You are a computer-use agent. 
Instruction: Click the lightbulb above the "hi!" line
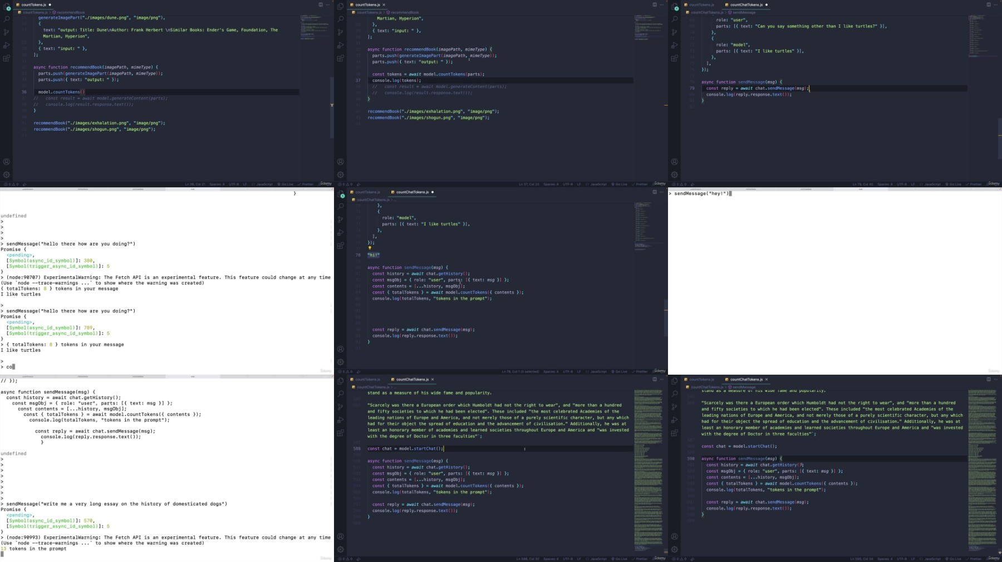click(370, 248)
